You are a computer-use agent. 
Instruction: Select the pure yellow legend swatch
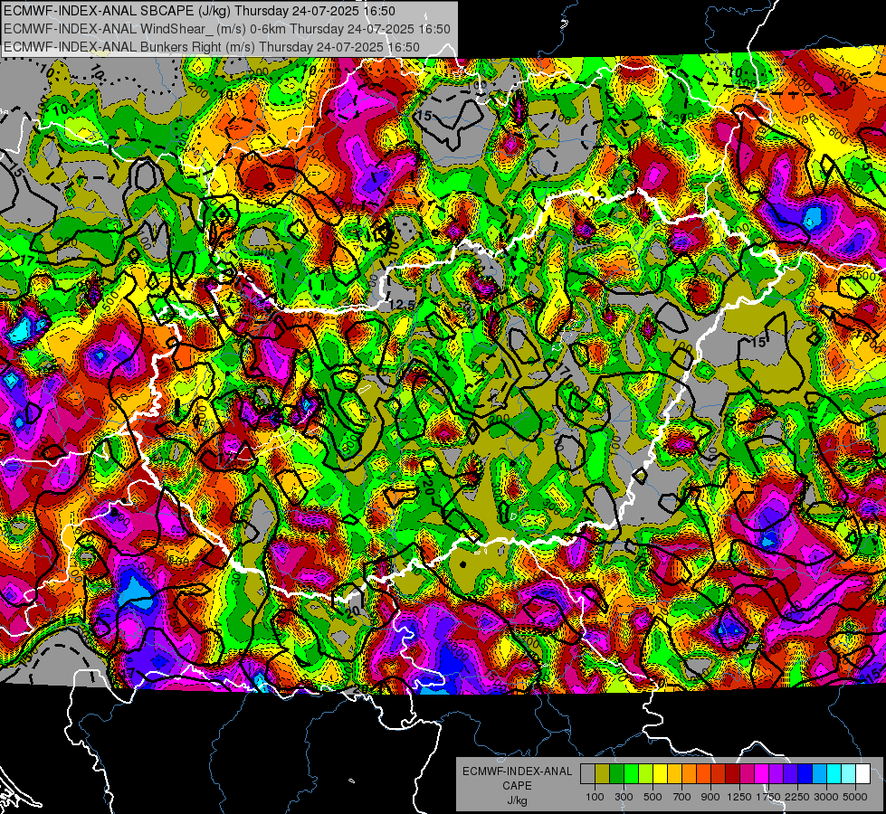[x=660, y=773]
